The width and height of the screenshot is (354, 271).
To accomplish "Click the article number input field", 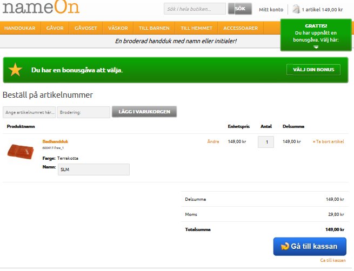I will pyautogui.click(x=29, y=112).
